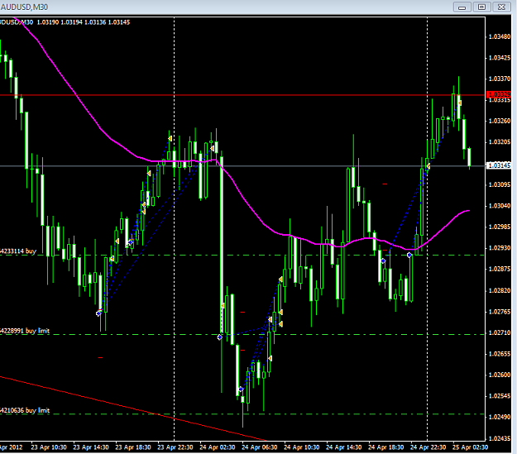Screen dimensions: 517x454
Task: Click the 1.02600 price scale label
Action: pyautogui.click(x=499, y=375)
